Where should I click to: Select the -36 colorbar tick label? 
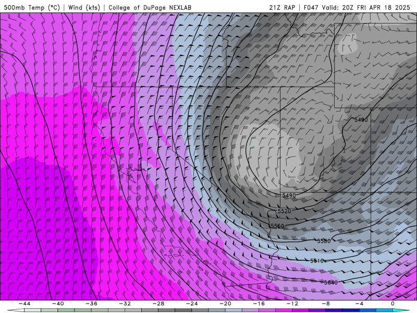pos(92,304)
